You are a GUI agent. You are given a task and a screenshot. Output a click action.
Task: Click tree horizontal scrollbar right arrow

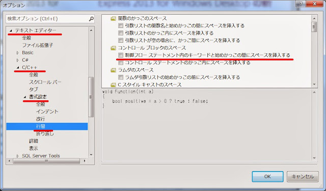pyautogui.click(x=85, y=161)
